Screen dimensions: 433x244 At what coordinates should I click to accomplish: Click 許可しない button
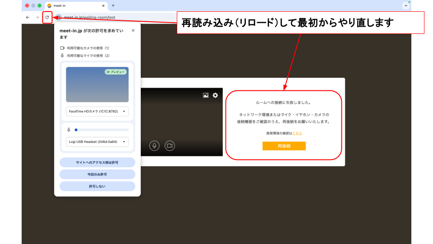97,186
